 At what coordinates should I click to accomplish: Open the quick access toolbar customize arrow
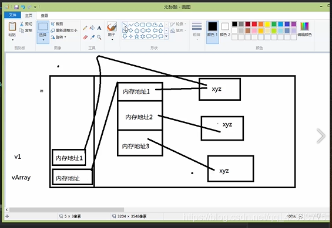point(35,8)
